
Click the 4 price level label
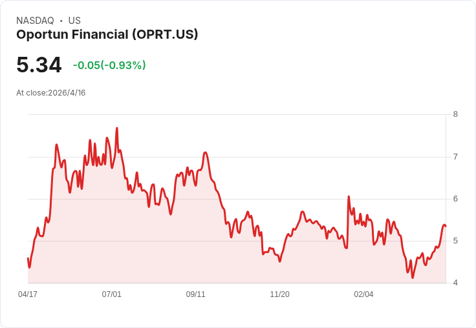(x=455, y=283)
